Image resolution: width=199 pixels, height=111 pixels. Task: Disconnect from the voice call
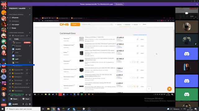click(x=30, y=95)
